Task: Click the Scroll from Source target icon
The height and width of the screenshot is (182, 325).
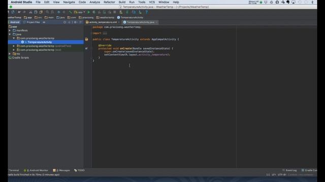Action: (65, 22)
